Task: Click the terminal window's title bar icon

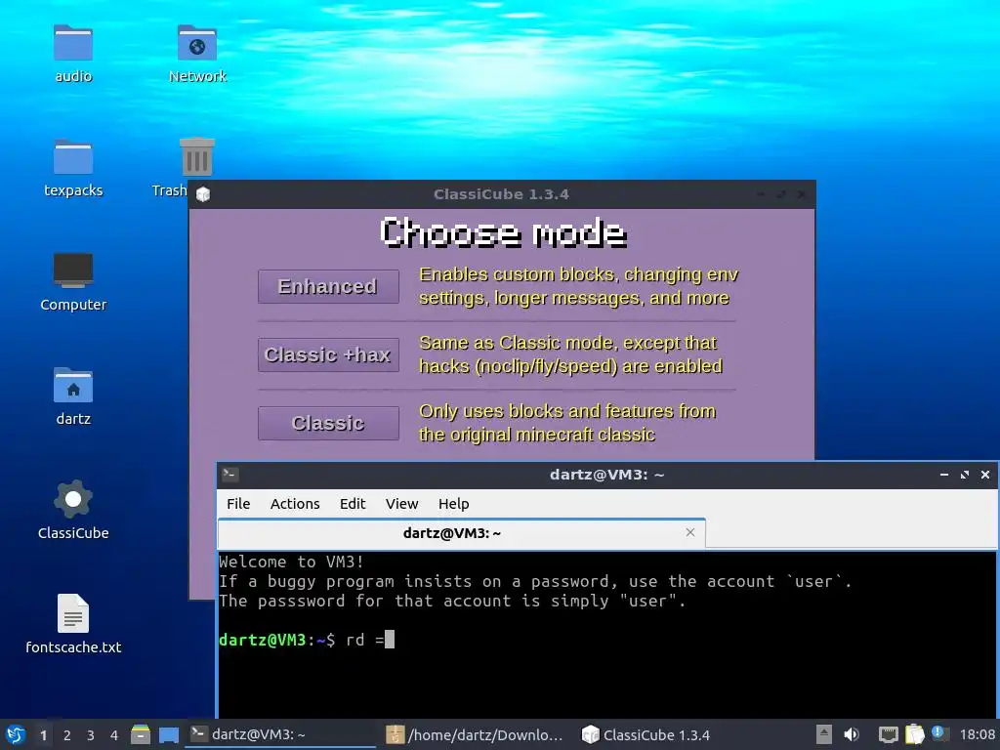Action: pyautogui.click(x=229, y=475)
